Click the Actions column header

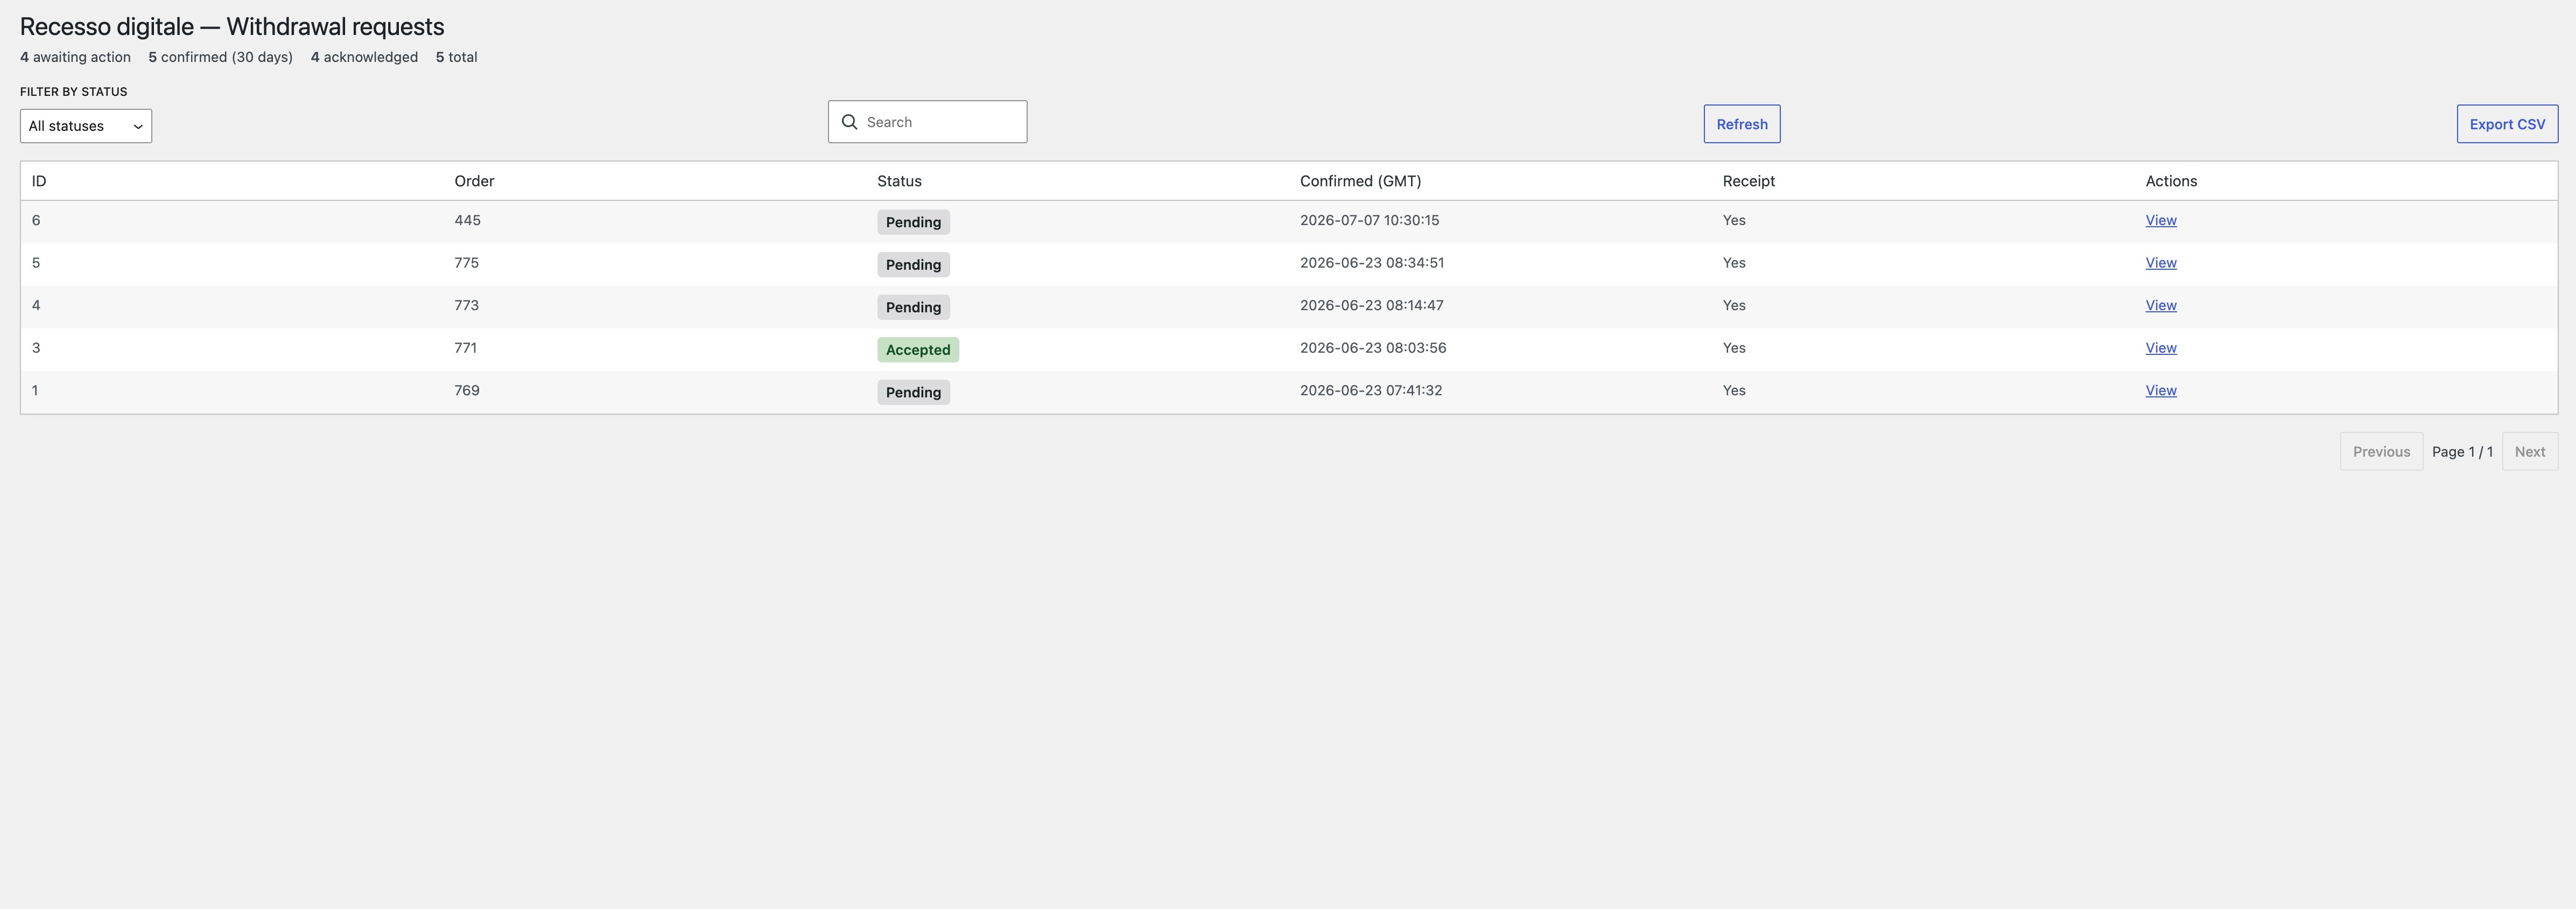click(2171, 181)
